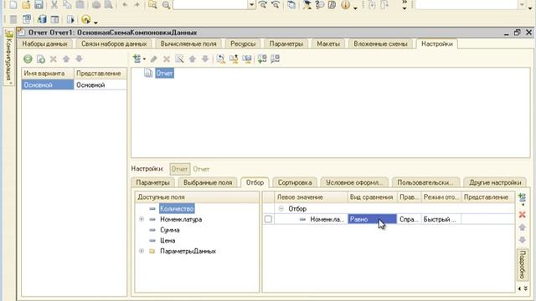
Task: Move structure element up arrow
Action: click(x=193, y=59)
